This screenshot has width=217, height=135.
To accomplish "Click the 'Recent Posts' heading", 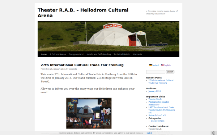I will click(x=154, y=78).
